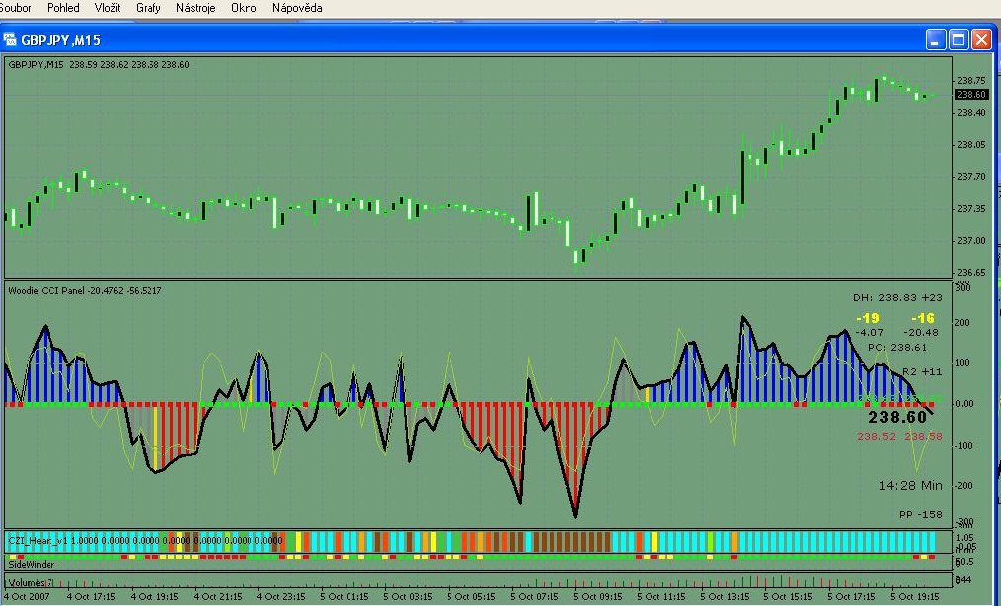Click the 238.75 price axis label
This screenshot has width=1001, height=606.
coord(971,80)
